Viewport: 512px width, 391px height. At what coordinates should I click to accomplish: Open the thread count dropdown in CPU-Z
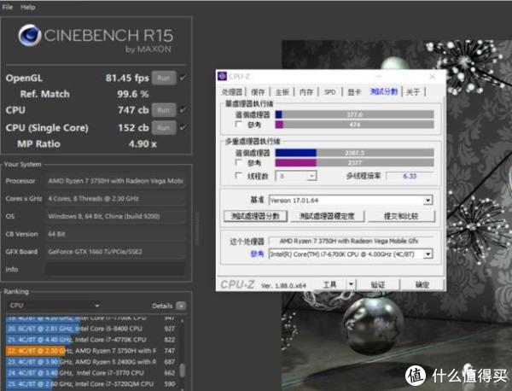(296, 176)
